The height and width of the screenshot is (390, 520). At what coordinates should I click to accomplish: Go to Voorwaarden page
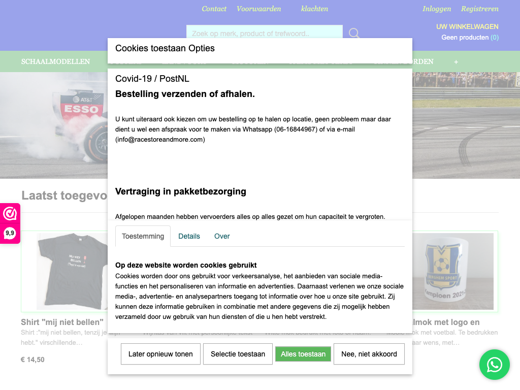tap(258, 9)
